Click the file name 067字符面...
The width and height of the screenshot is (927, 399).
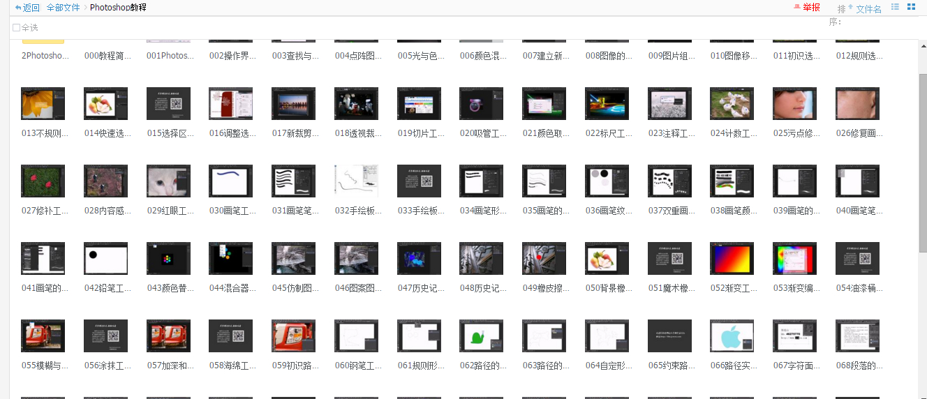coord(797,366)
